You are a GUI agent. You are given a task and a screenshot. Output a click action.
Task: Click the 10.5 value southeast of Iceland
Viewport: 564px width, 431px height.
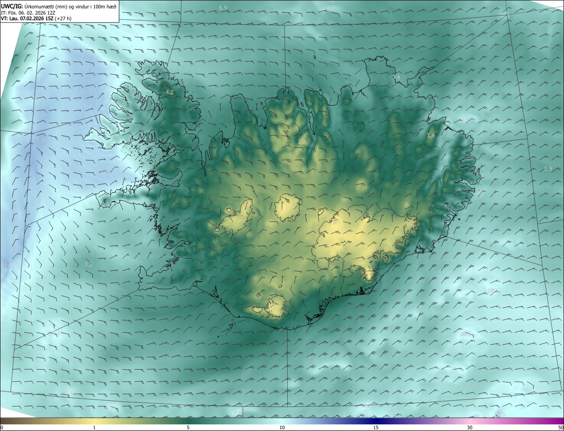493,290
